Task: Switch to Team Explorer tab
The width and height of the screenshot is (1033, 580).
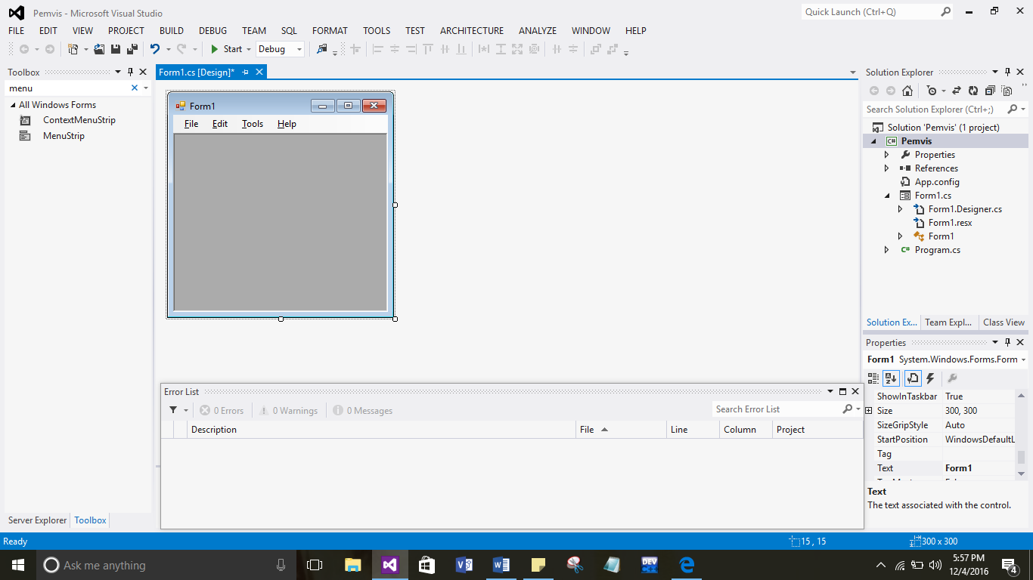Action: 948,322
